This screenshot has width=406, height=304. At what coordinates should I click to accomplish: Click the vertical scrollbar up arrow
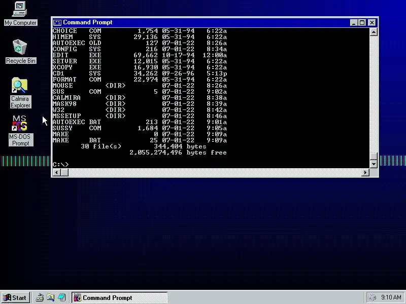pos(374,32)
